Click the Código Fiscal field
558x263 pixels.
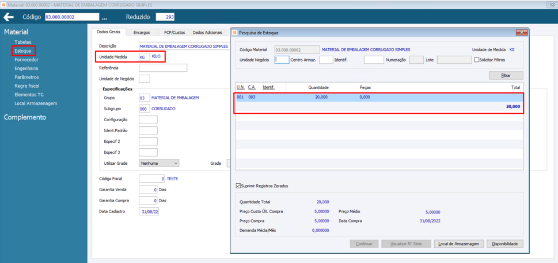152,179
